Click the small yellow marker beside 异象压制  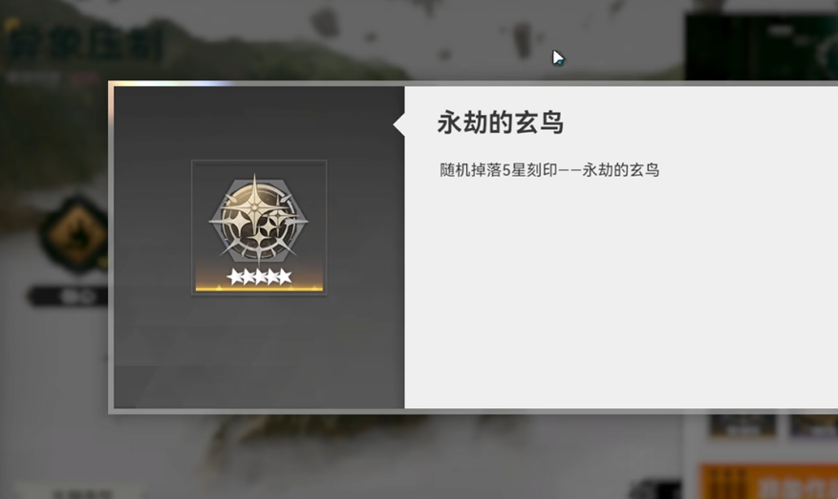click(12, 24)
